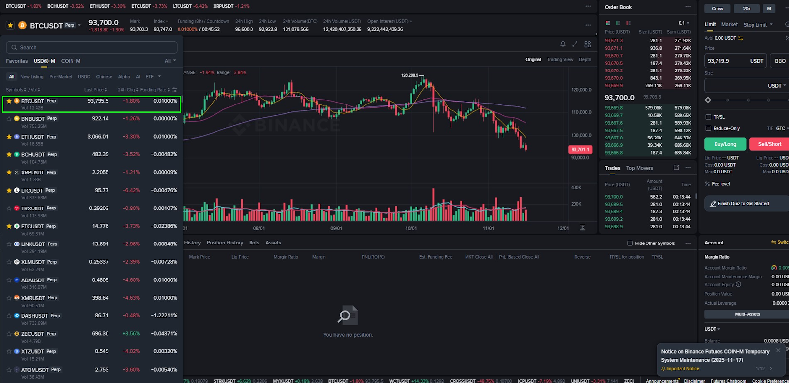Click order size slider handle

[x=708, y=100]
